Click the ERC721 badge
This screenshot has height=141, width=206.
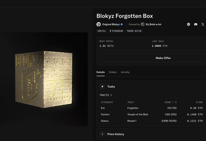click(x=102, y=31)
